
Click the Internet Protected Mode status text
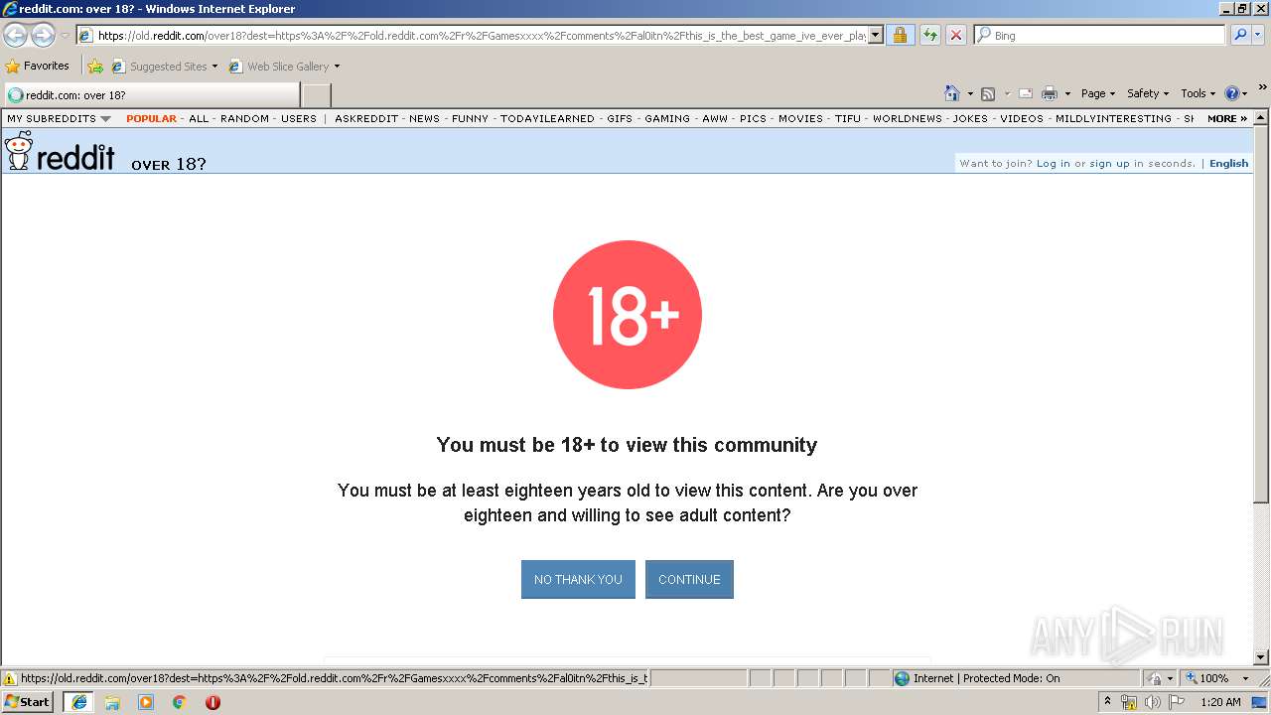point(986,678)
